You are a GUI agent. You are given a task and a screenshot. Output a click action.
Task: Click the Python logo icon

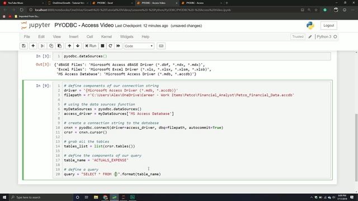click(310, 26)
